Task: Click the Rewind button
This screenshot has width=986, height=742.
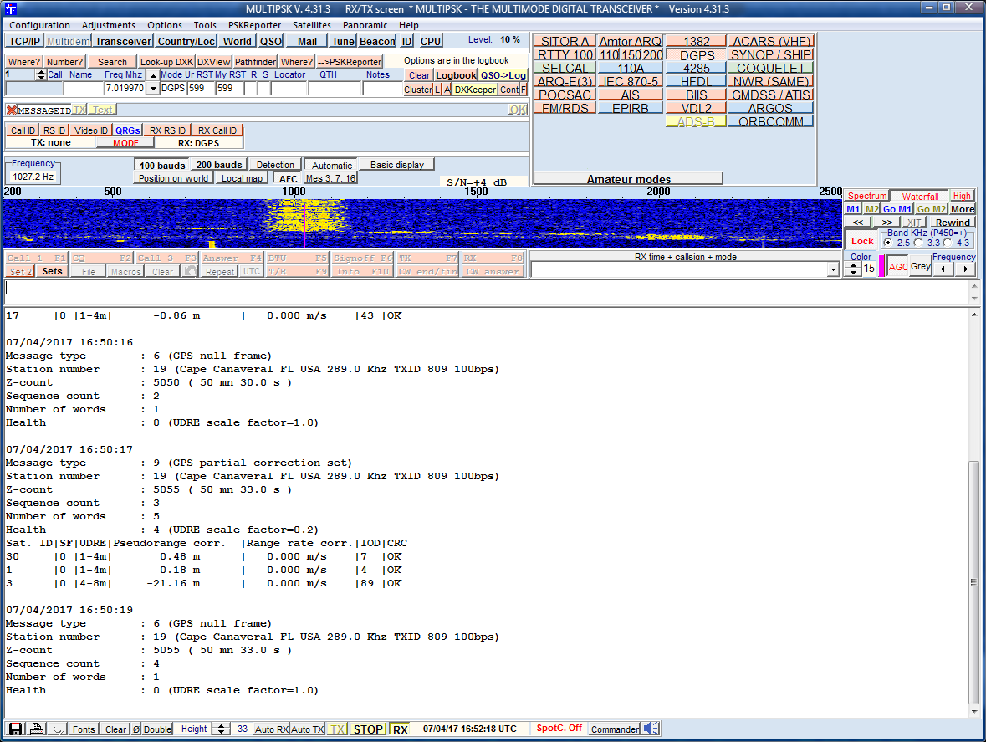Action: point(952,222)
